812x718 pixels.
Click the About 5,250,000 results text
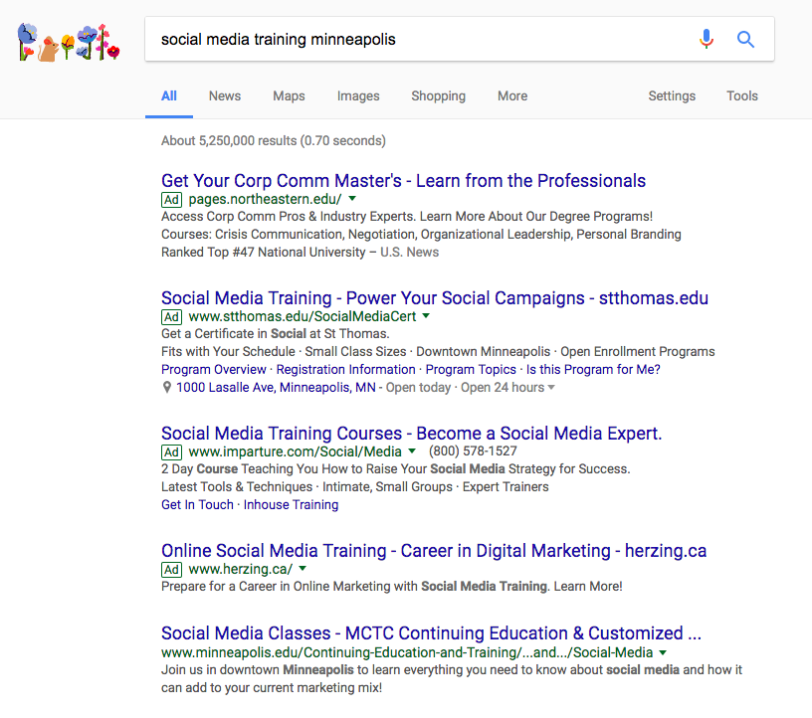(274, 141)
